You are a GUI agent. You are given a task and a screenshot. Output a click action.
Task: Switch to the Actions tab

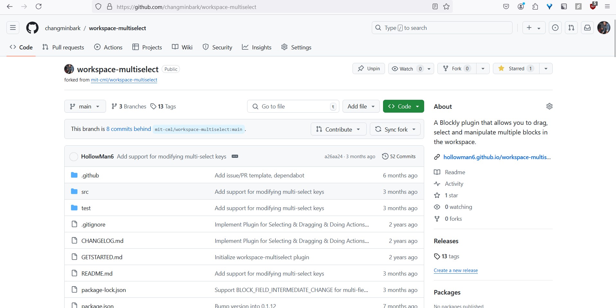pos(108,47)
